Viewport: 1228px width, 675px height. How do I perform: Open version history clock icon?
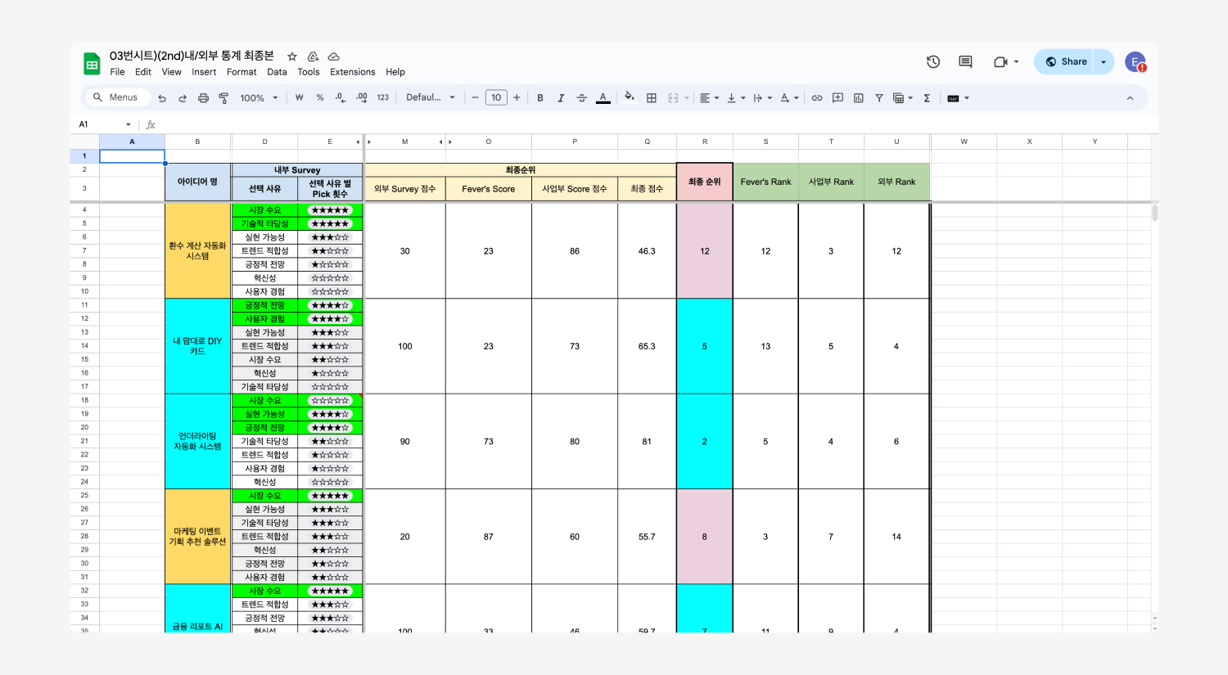tap(933, 61)
